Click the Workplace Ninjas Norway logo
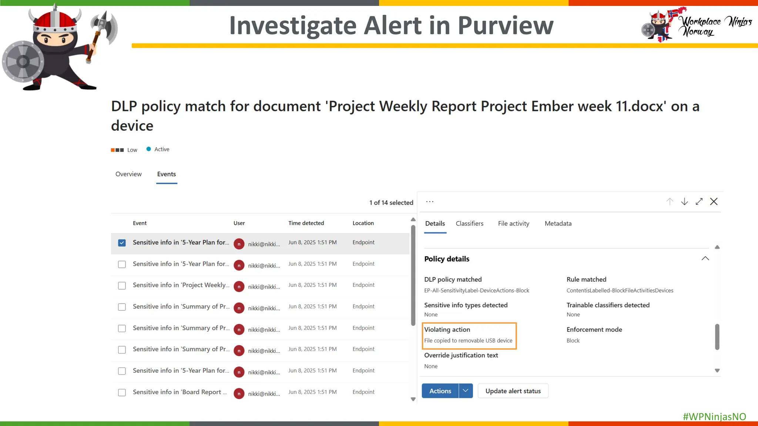758x426 pixels. (x=696, y=25)
